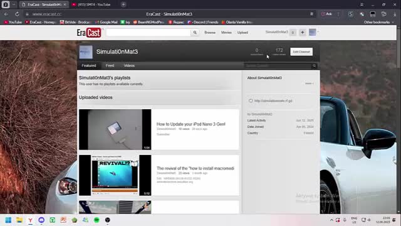
Task: Expand the tab list dropdown beside the profile icon
Action: [x=14, y=4]
